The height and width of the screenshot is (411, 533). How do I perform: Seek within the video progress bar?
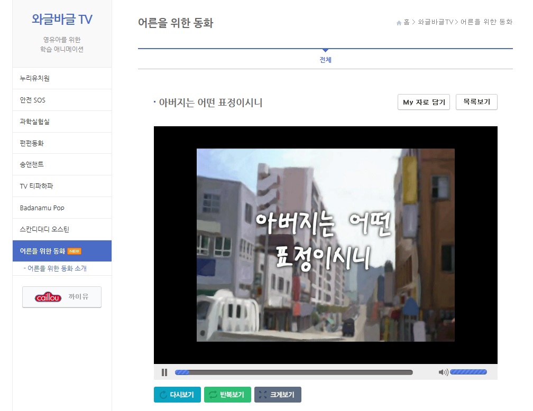(x=293, y=372)
